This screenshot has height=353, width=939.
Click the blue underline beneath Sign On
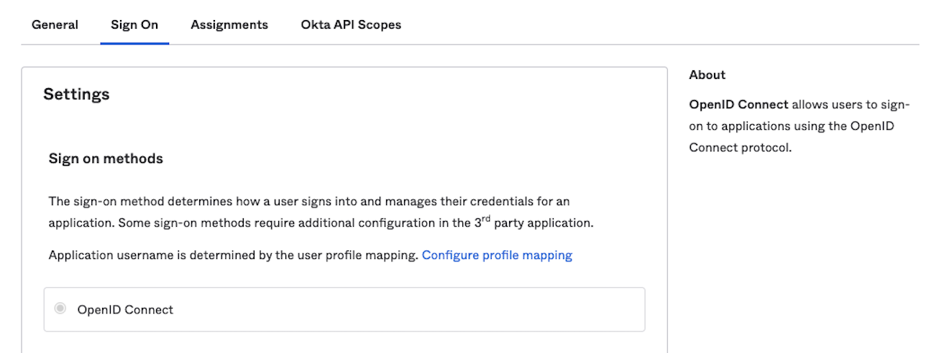[134, 43]
